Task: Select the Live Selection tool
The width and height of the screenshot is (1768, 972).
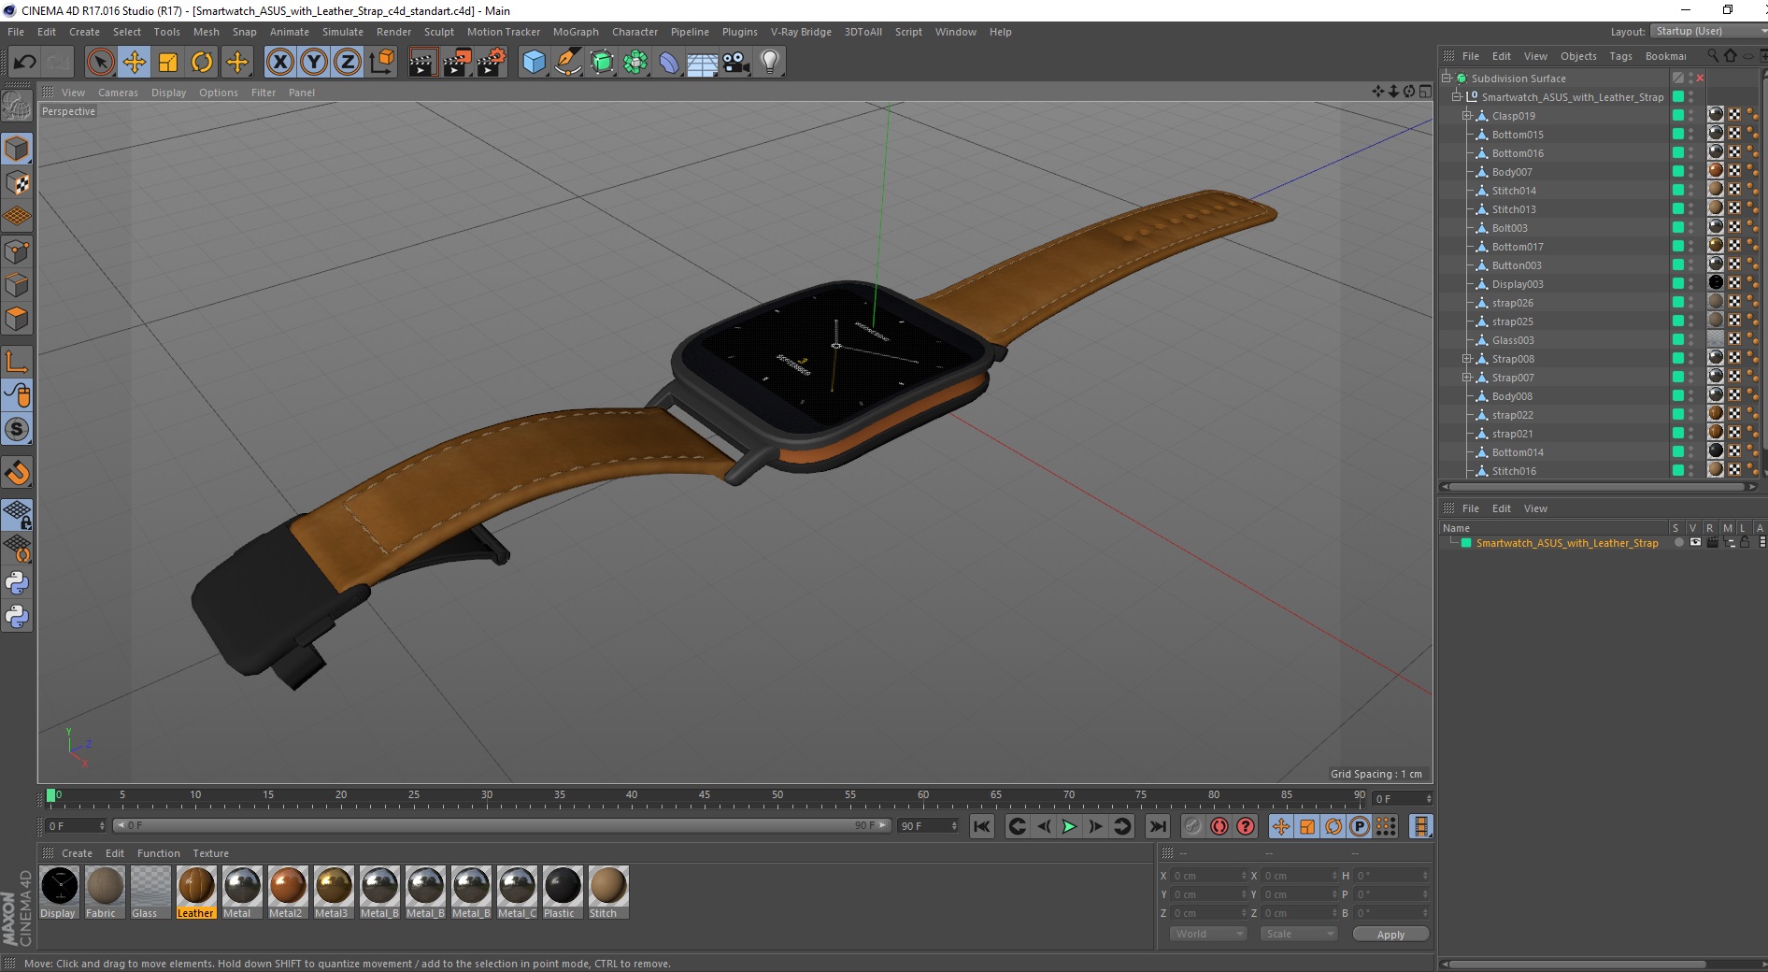Action: tap(100, 63)
